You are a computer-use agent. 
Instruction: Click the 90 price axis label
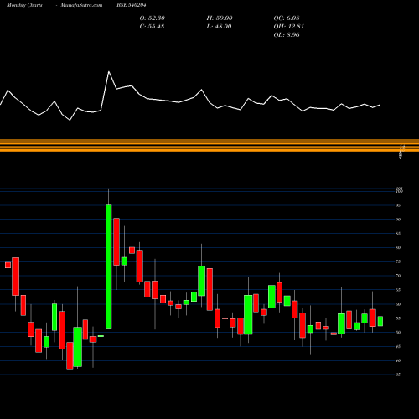[x=398, y=220]
